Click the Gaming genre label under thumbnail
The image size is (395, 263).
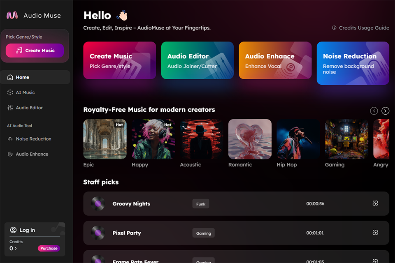point(335,165)
